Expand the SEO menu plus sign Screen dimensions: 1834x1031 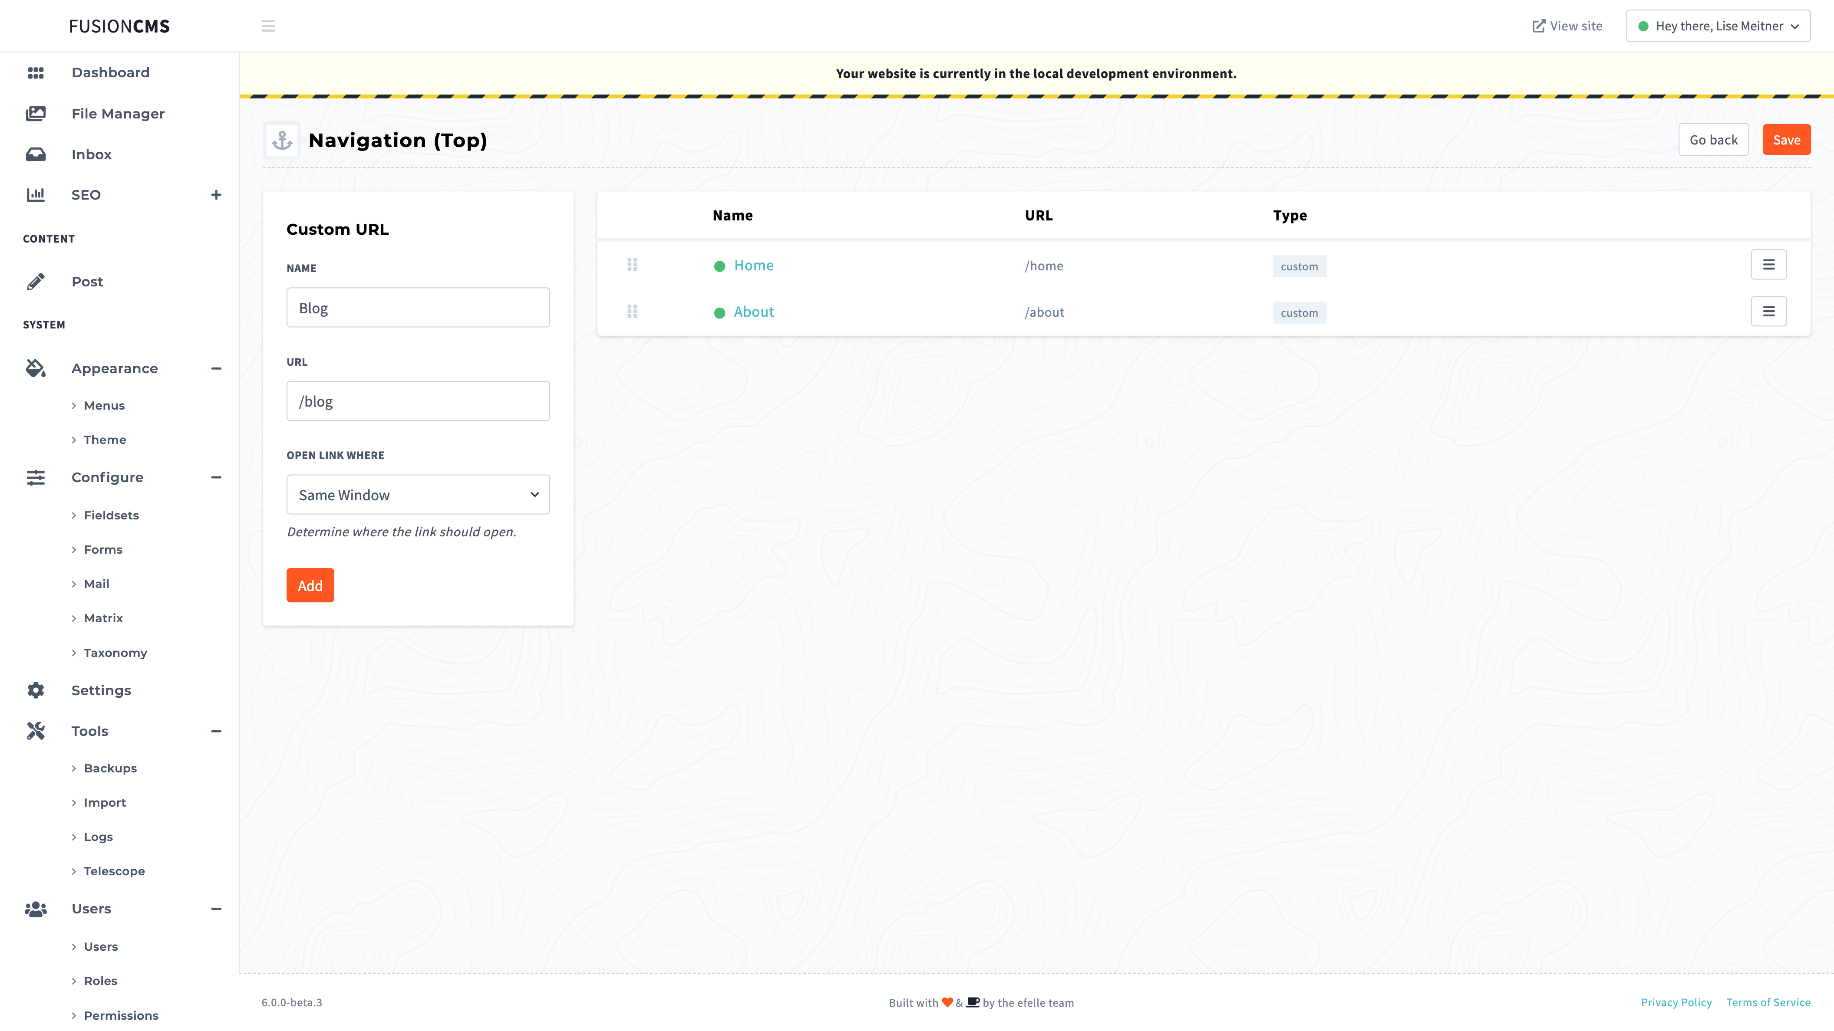pos(216,195)
